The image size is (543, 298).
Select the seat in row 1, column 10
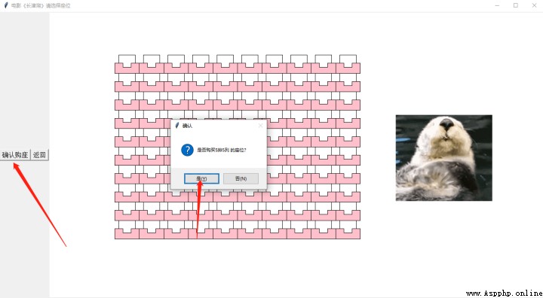pyautogui.click(x=348, y=64)
